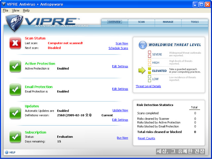
Task: Open Threat Level Details link
Action: [148, 86]
